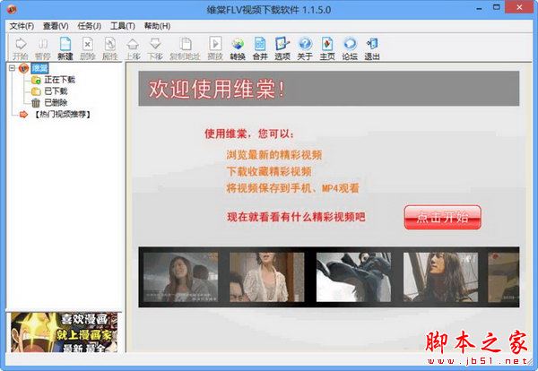Click the red 点击开始 button

pyautogui.click(x=443, y=218)
